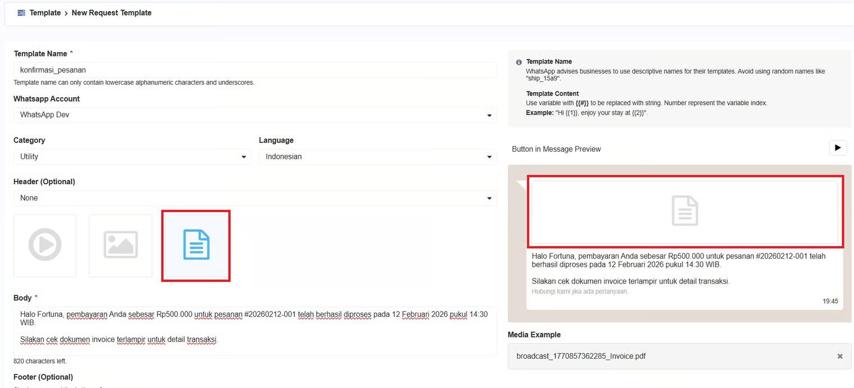Select the video header type icon

45,245
